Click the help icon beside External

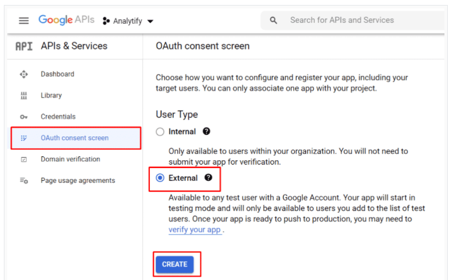208,177
